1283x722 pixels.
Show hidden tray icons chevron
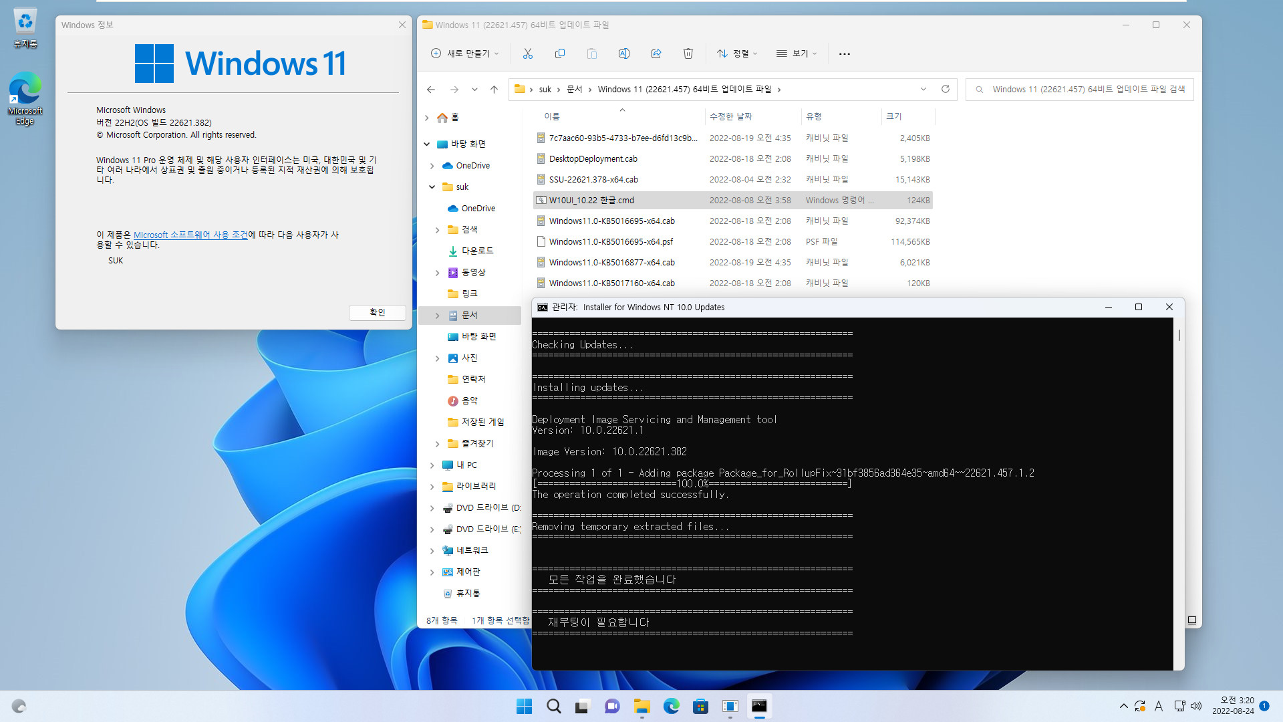tap(1123, 706)
